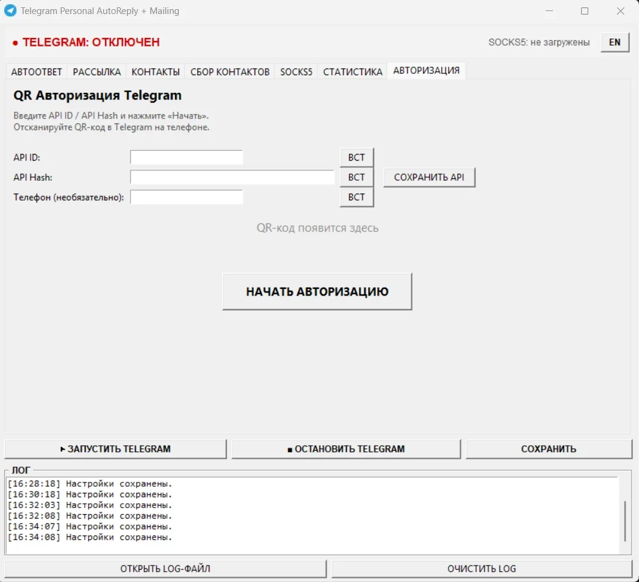The height and width of the screenshot is (582, 639).
Task: Focus the optional Телефон input field
Action: 187,197
